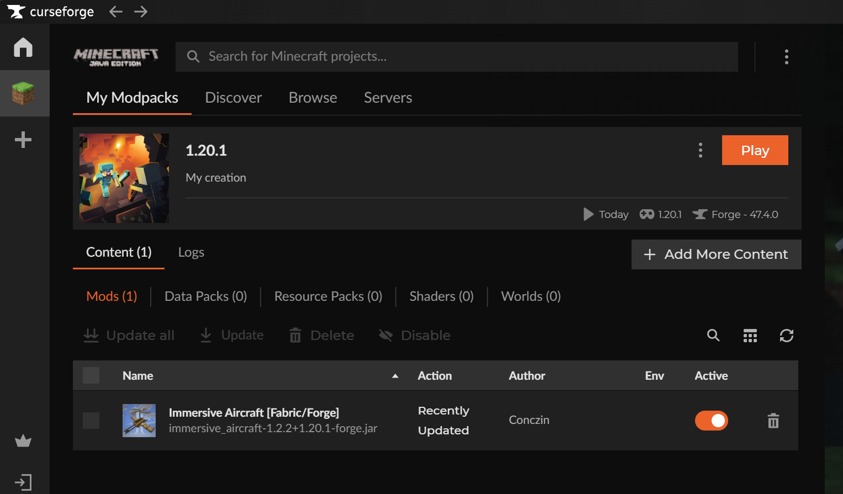Click the Action column header

435,376
